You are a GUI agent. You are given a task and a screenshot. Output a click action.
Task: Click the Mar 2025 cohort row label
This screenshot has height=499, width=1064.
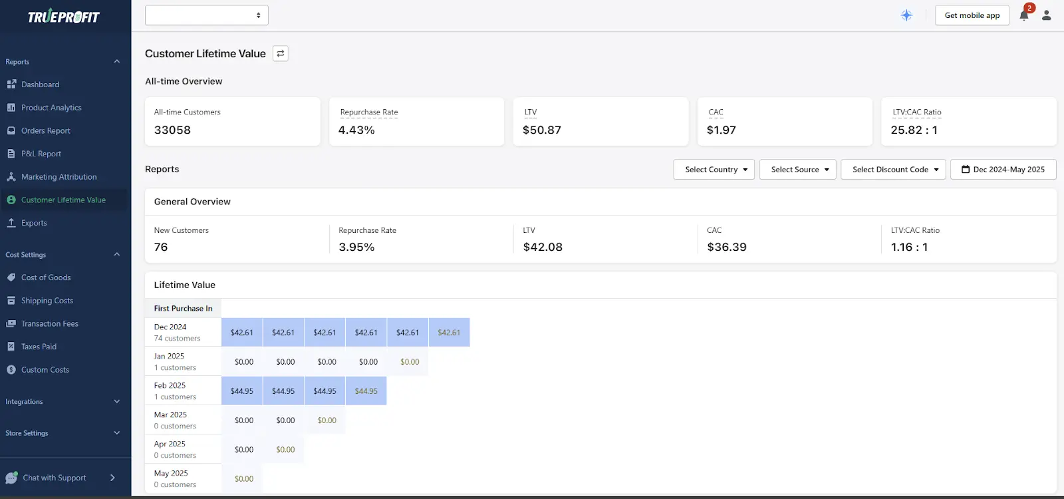183,420
